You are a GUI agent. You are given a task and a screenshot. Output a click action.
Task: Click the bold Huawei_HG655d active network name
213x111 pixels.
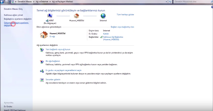pos(57,33)
